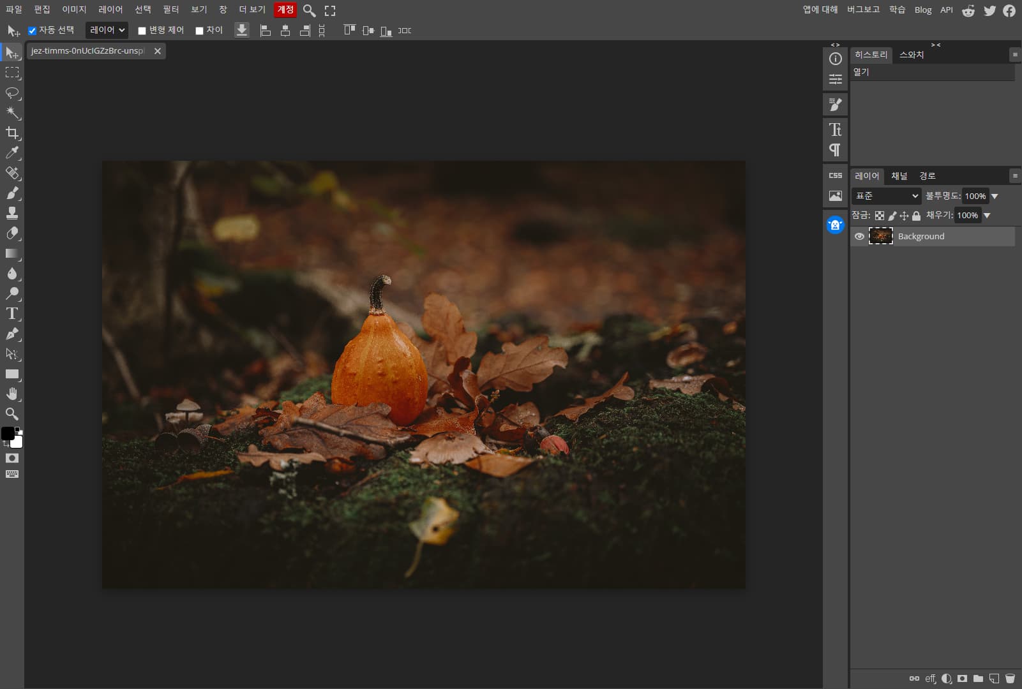Open the Info panel icon
Screen dimensions: 1022x689
[835, 59]
